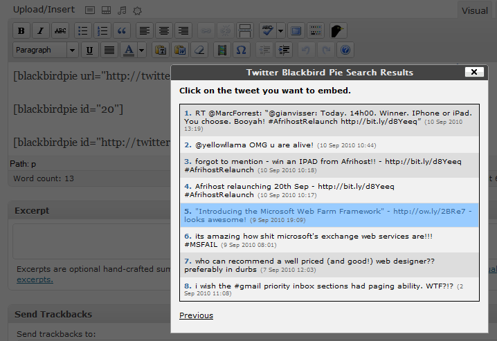Click the indent button
This screenshot has height=341, width=497.
pyautogui.click(x=284, y=50)
